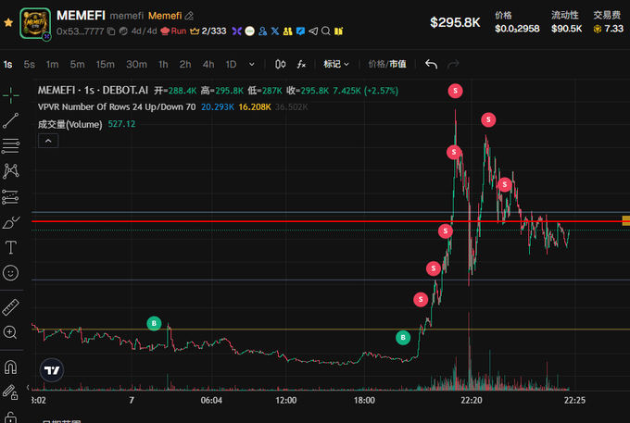Select the crosshair cursor tool
630x423 pixels.
[x=11, y=95]
